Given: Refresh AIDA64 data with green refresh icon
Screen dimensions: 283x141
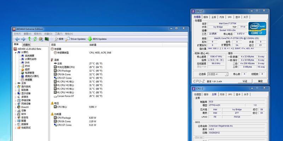Looking at the screenshot, I should [x=35, y=39].
